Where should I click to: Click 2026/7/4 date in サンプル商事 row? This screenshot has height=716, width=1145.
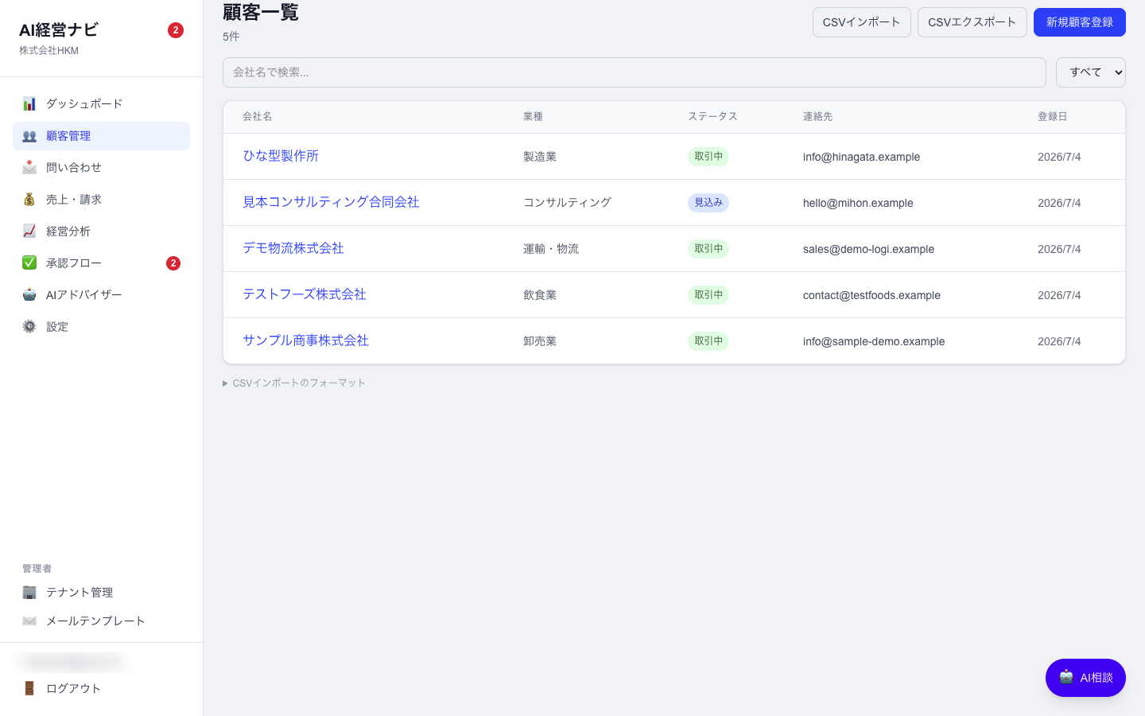[x=1059, y=341]
